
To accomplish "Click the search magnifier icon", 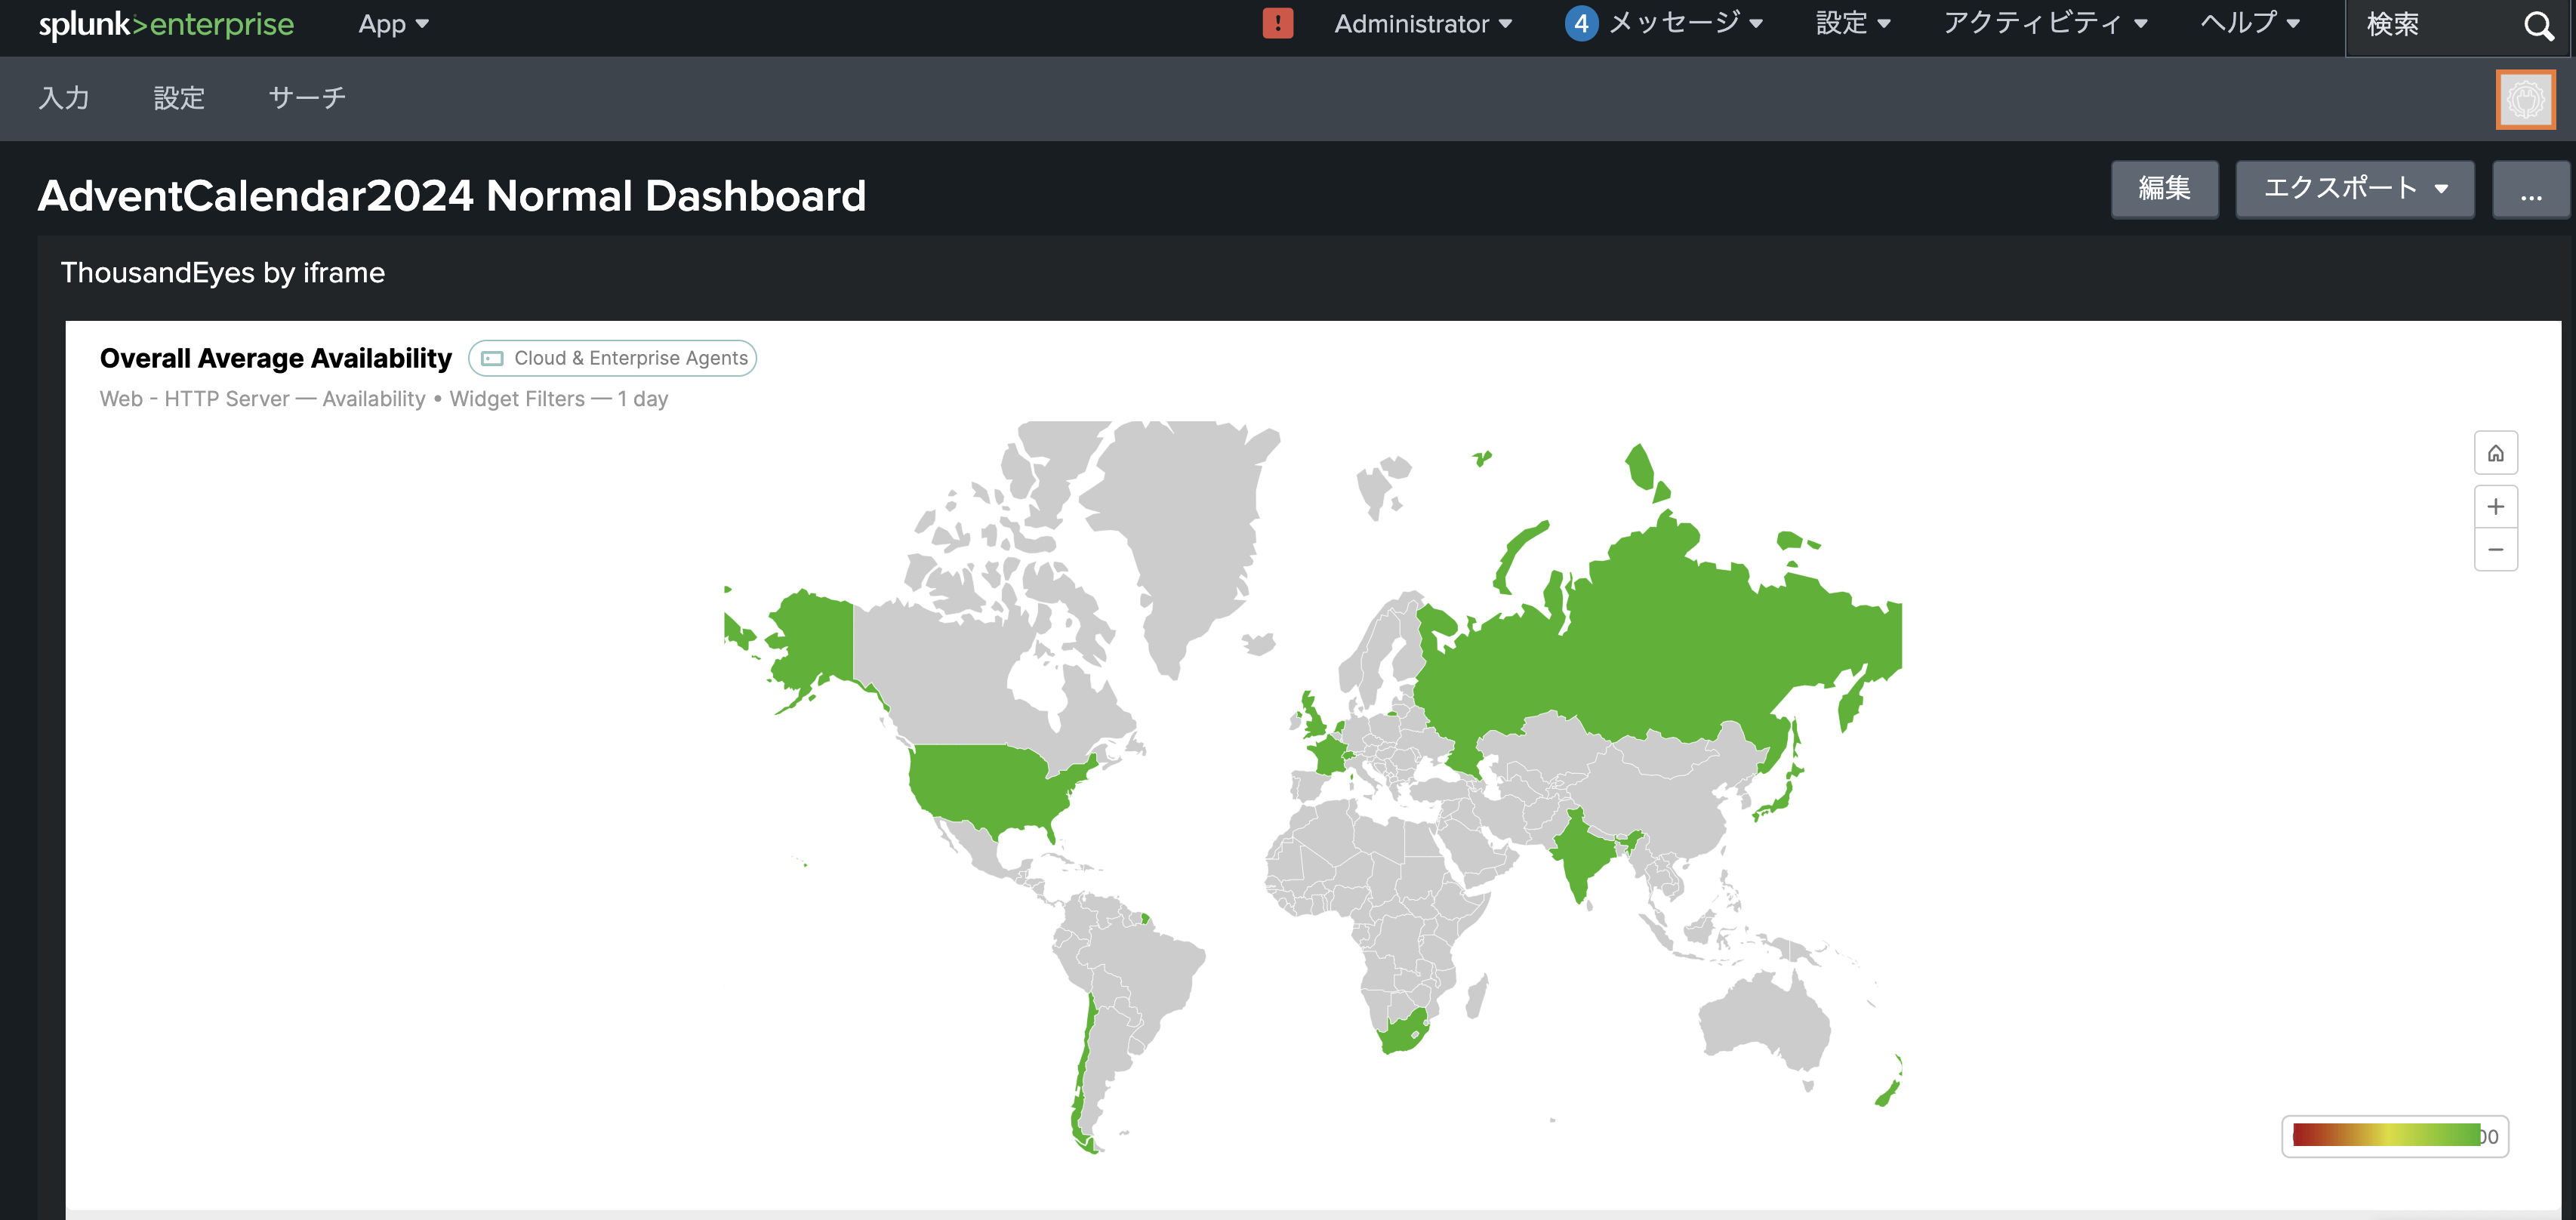I will tap(2538, 25).
